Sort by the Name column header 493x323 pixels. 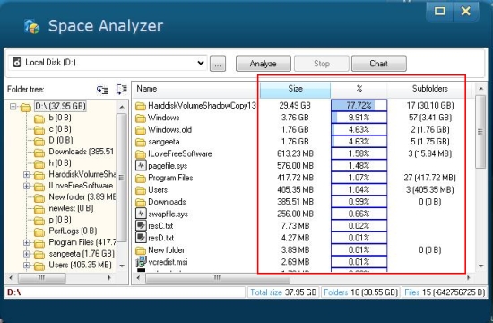195,89
